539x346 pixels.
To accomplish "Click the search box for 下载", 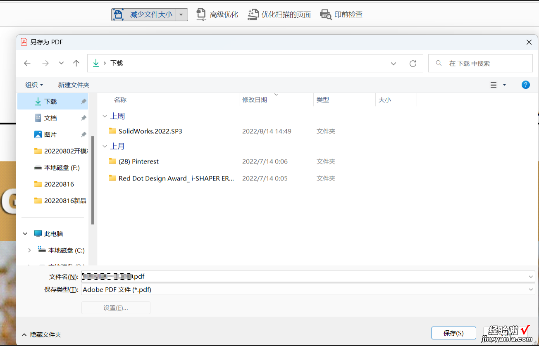I will click(480, 63).
